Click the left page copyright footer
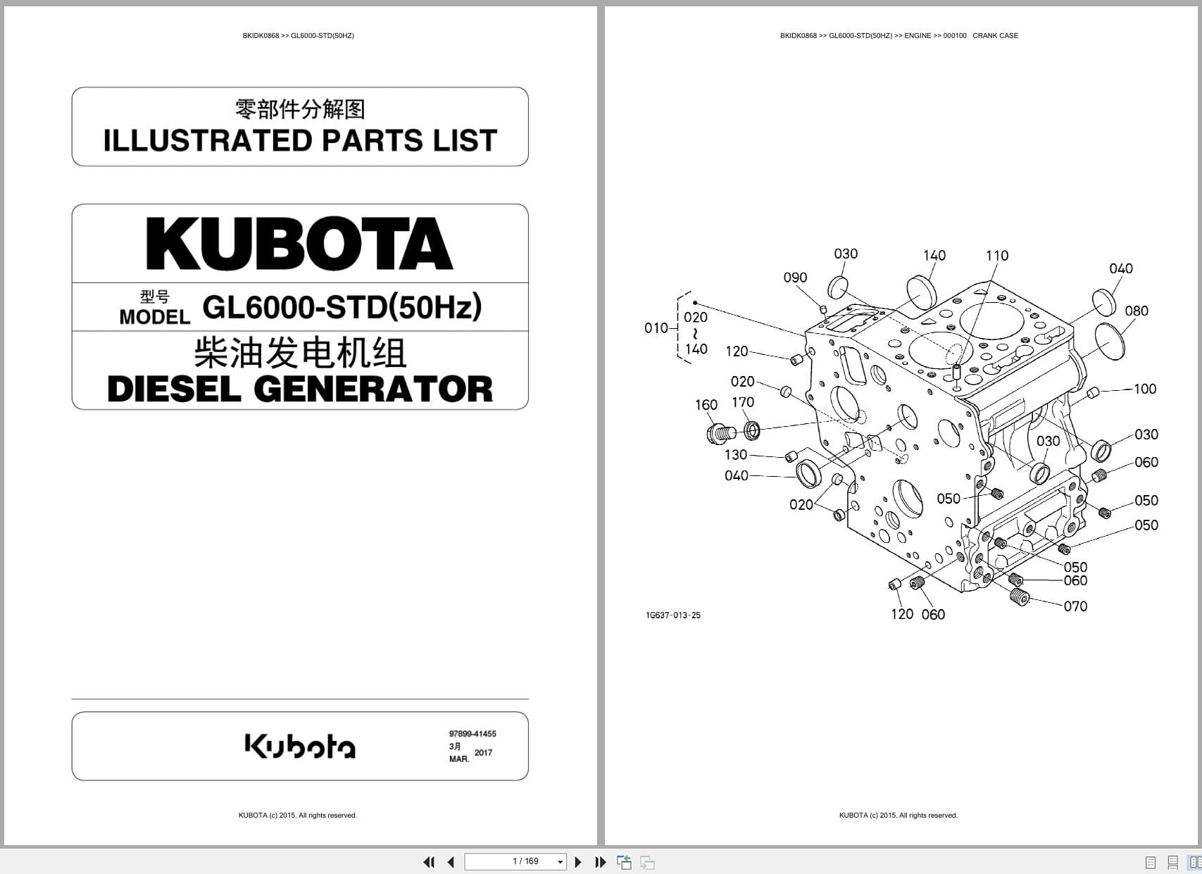 298,816
